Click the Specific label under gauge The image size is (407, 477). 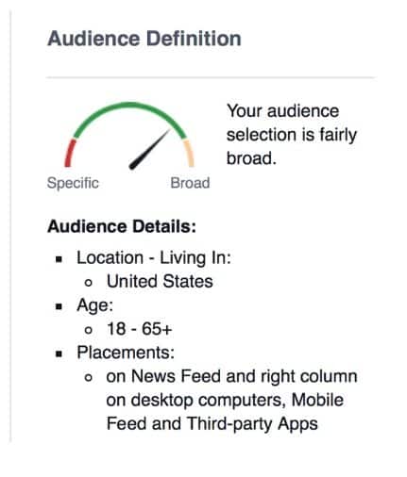(x=73, y=183)
